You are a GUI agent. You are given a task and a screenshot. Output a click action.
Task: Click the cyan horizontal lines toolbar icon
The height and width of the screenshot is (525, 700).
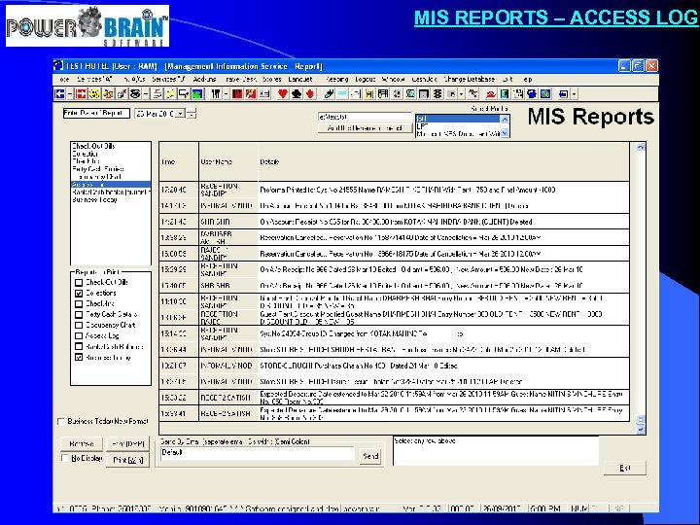click(343, 93)
